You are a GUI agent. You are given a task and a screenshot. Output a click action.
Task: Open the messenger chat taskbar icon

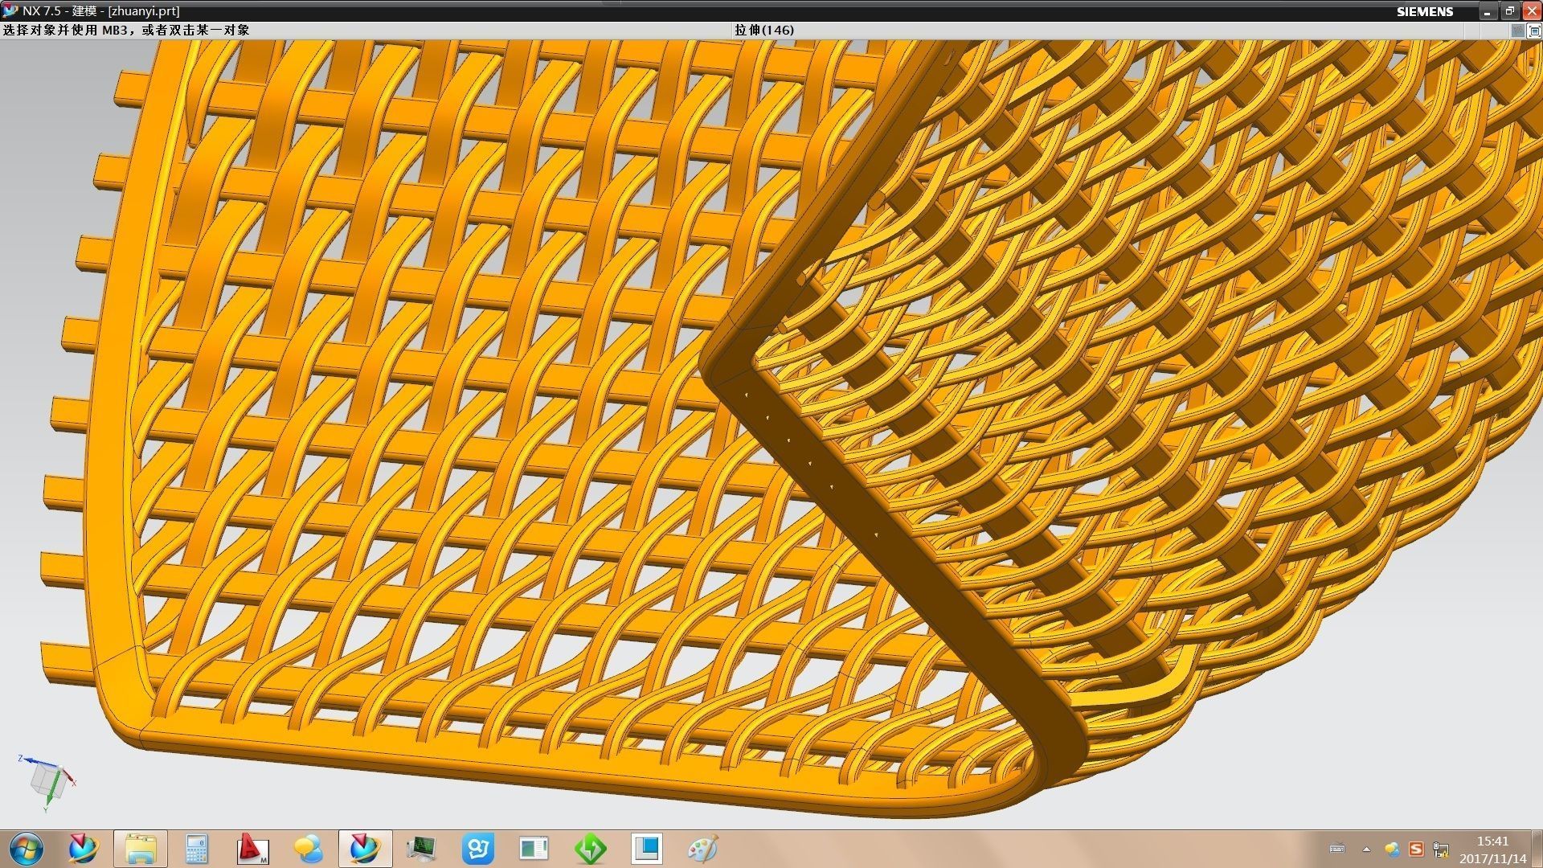[x=309, y=849]
